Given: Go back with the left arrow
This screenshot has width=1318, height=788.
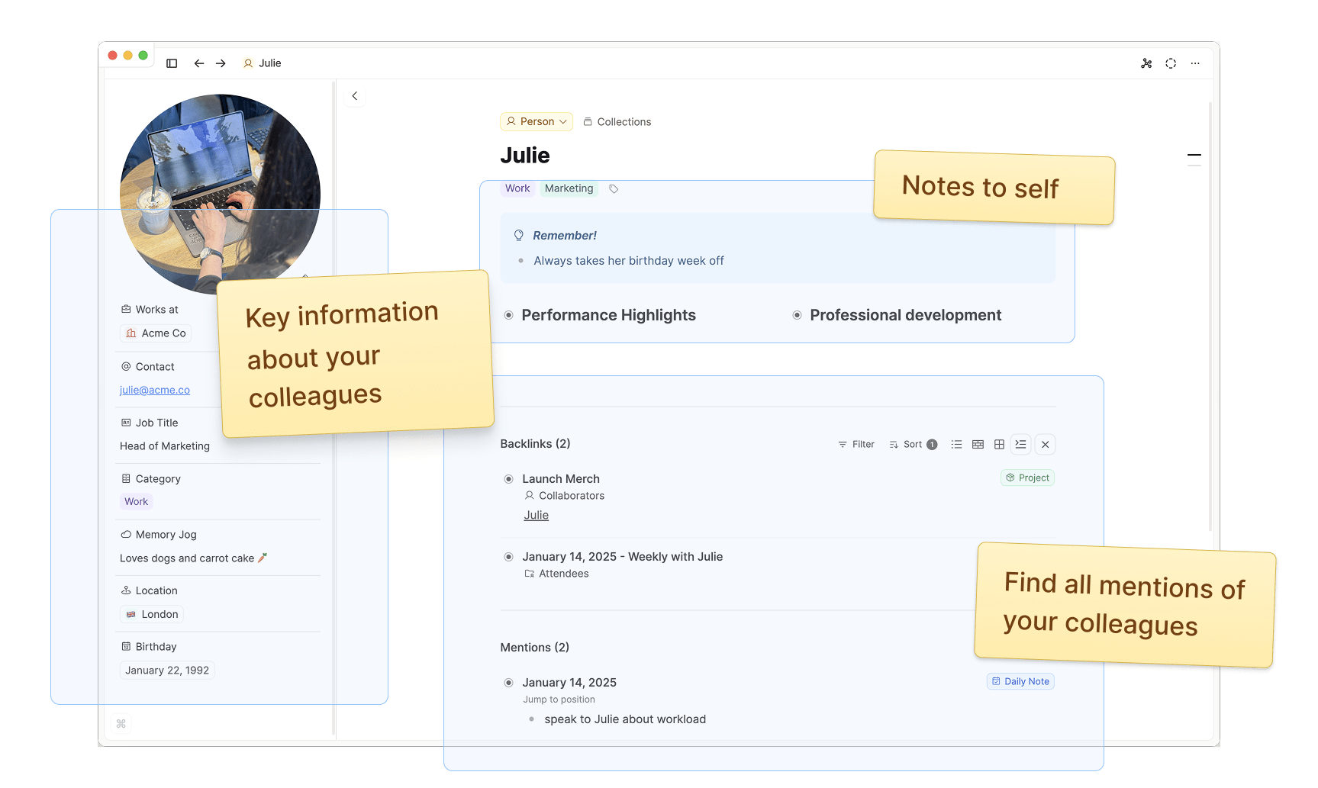Looking at the screenshot, I should point(199,63).
